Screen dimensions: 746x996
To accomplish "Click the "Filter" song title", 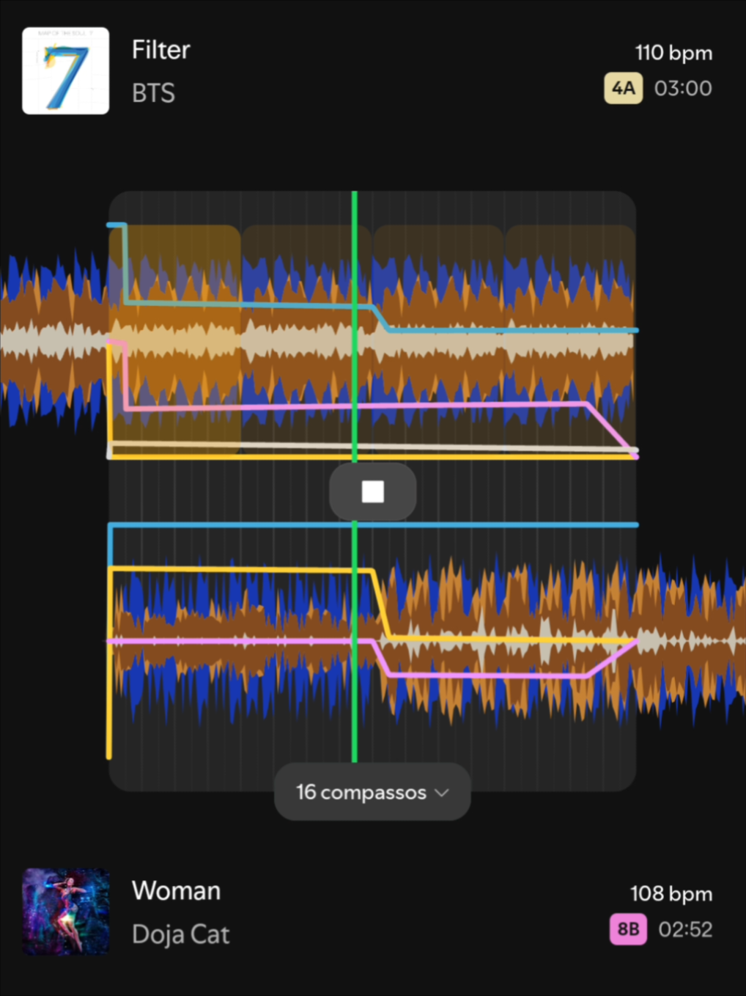I will click(x=160, y=50).
